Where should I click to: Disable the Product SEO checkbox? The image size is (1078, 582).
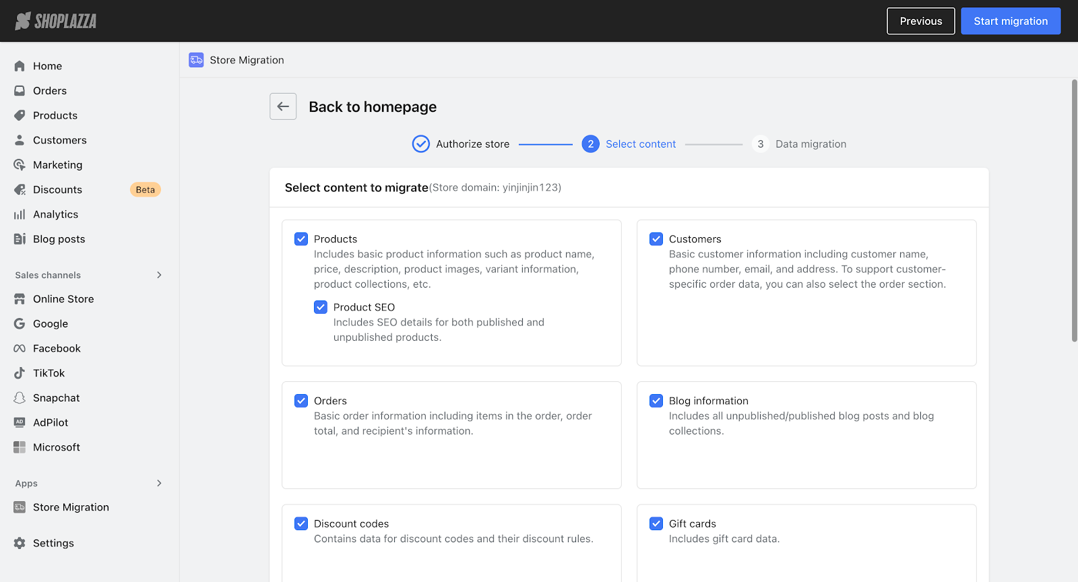click(321, 307)
